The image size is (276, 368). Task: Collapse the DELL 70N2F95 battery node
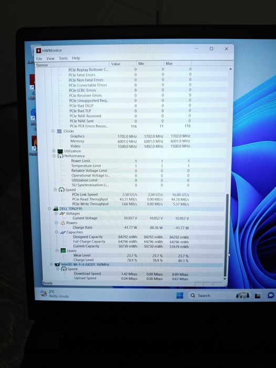[49, 208]
